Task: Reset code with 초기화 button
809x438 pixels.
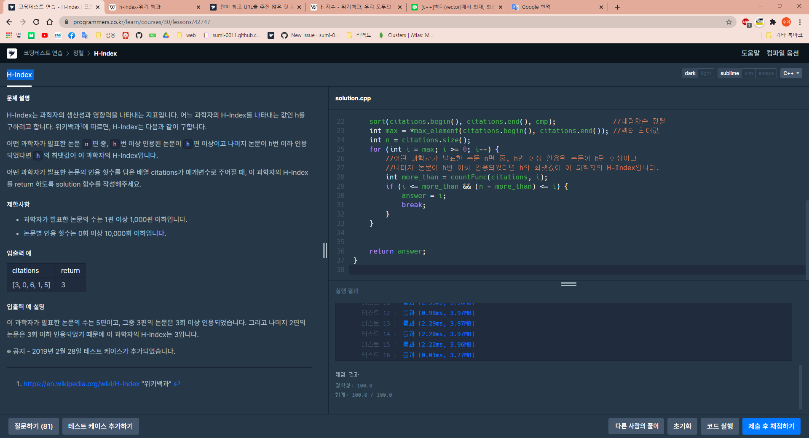Action: point(682,426)
